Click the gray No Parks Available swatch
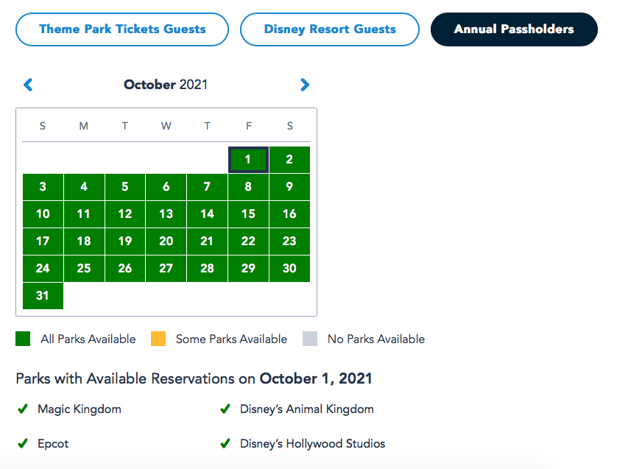 [310, 339]
